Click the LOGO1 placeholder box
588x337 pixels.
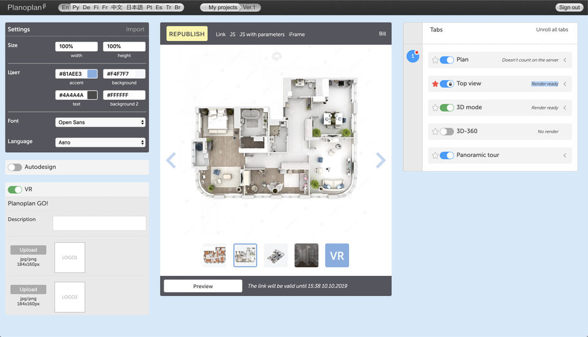70,257
